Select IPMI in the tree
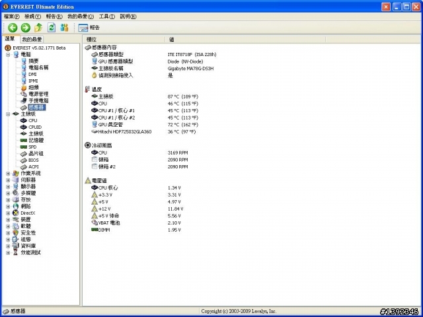This screenshot has height=317, width=423. pyautogui.click(x=33, y=81)
